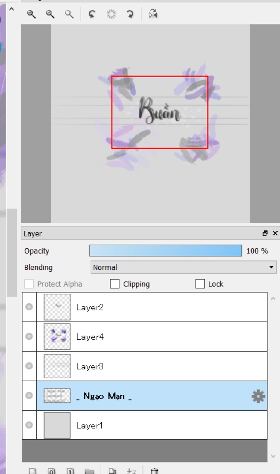Toggle visibility of Layer3
280x474 pixels.
pyautogui.click(x=29, y=366)
